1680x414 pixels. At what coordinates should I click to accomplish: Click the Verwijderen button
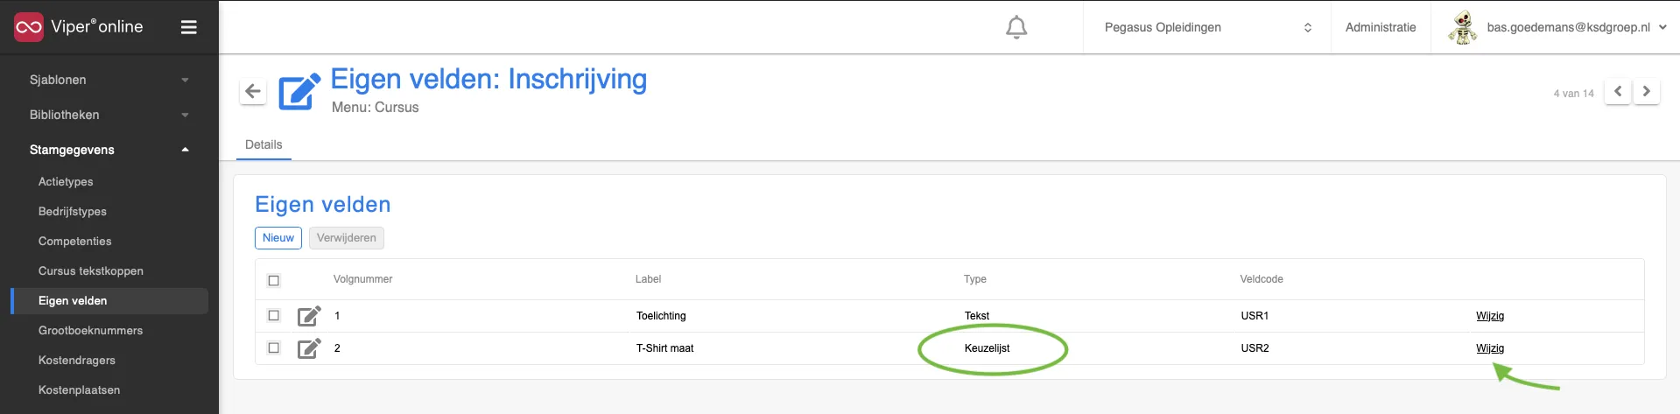(x=347, y=238)
